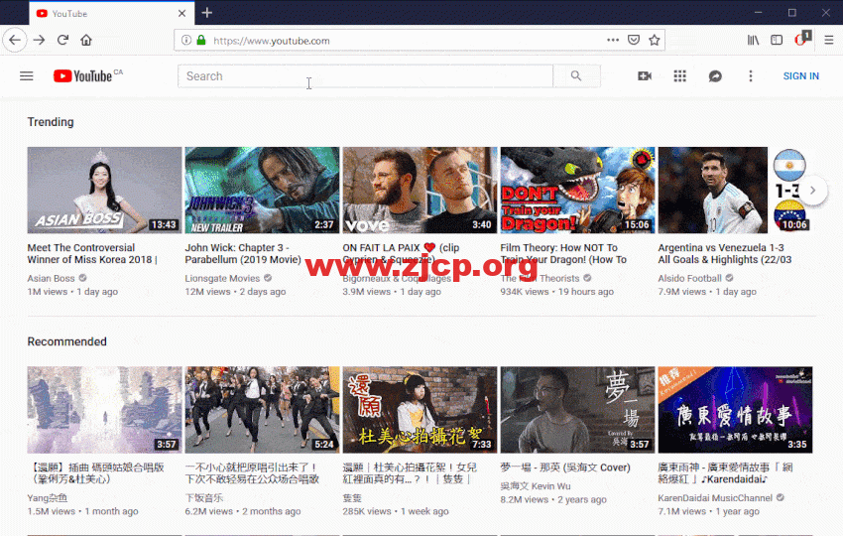This screenshot has width=843, height=536.
Task: Open YouTube settings vertical dots menu
Action: click(751, 76)
